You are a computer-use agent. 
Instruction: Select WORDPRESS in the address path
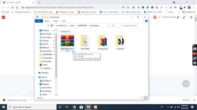pos(82,26)
